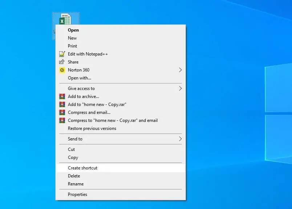Expand the Send to submenu arrow
Image resolution: width=292 pixels, height=209 pixels.
[x=180, y=139]
